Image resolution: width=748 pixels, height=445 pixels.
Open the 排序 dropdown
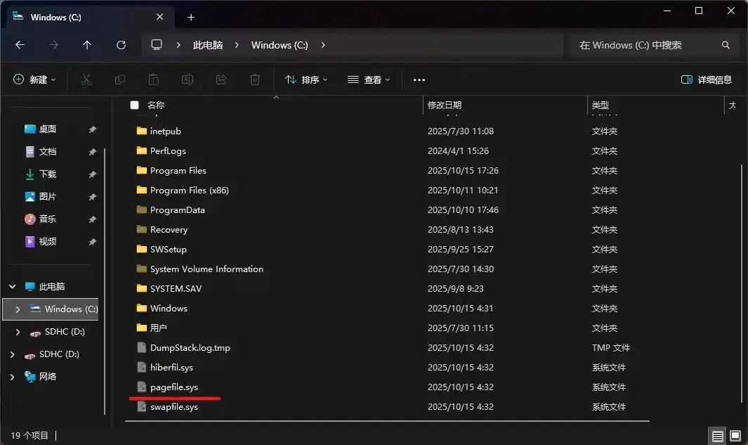click(x=306, y=79)
